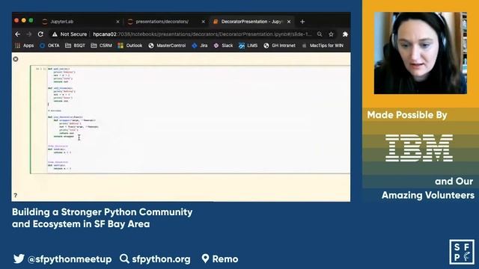The height and width of the screenshot is (269, 479).
Task: Click the speaker webcam video thumbnail
Action: coord(421,53)
